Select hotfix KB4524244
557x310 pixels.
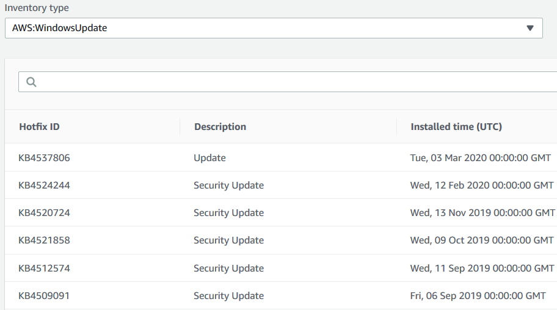(x=44, y=186)
